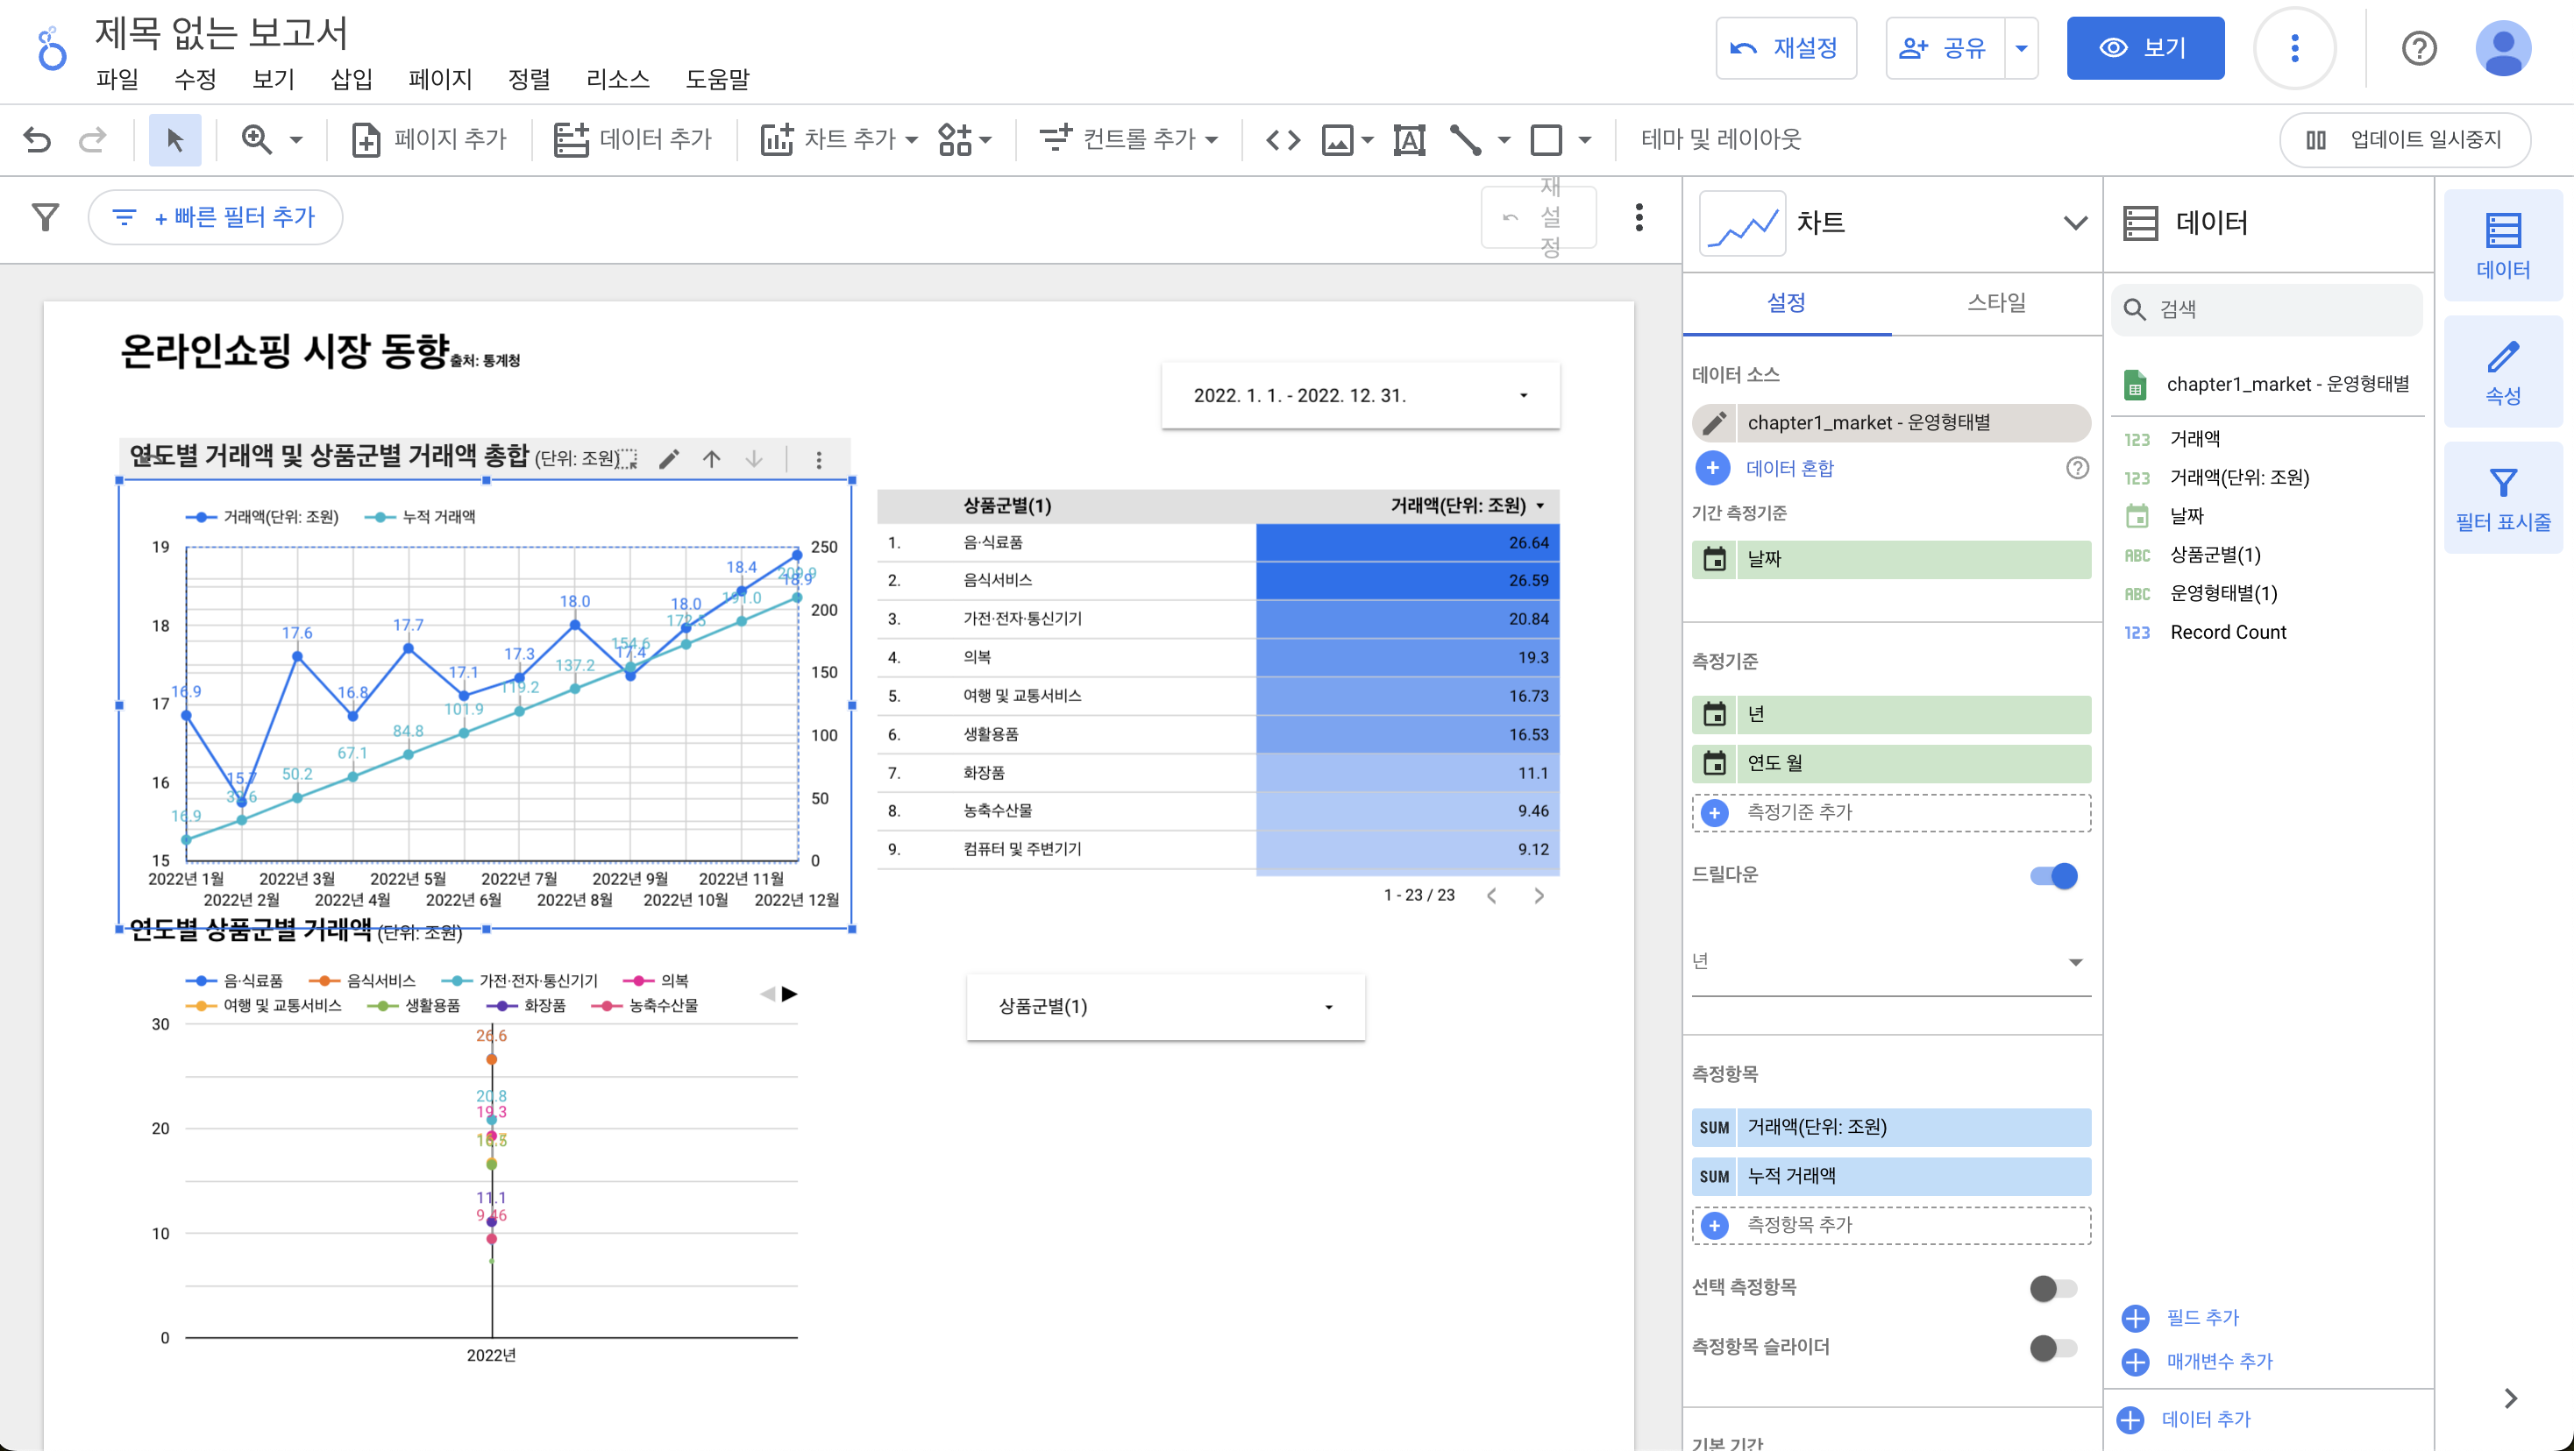Screen dimensions: 2574x1451
Task: Select the arrow selection mode tool
Action: (174, 138)
